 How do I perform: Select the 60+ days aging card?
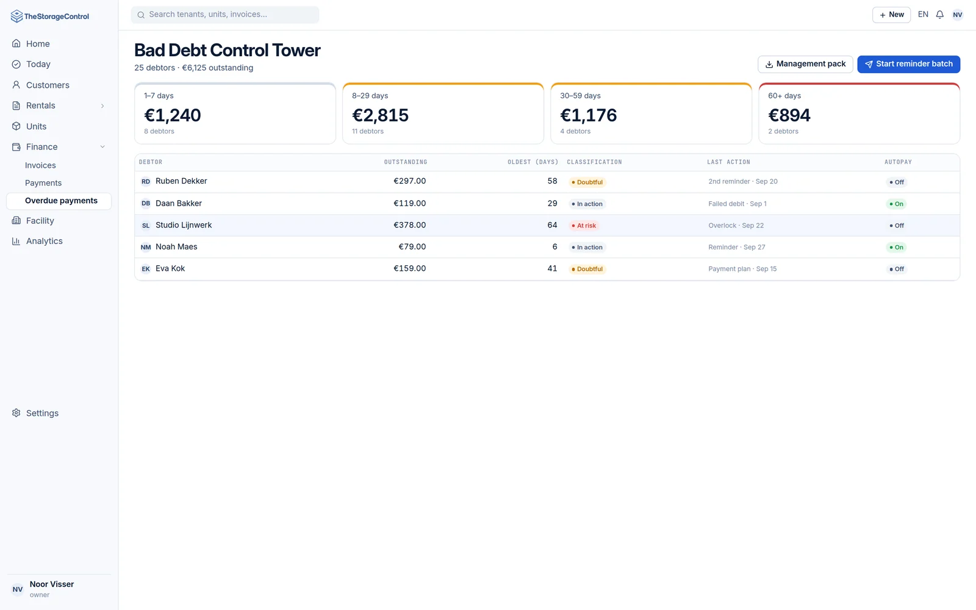[859, 113]
